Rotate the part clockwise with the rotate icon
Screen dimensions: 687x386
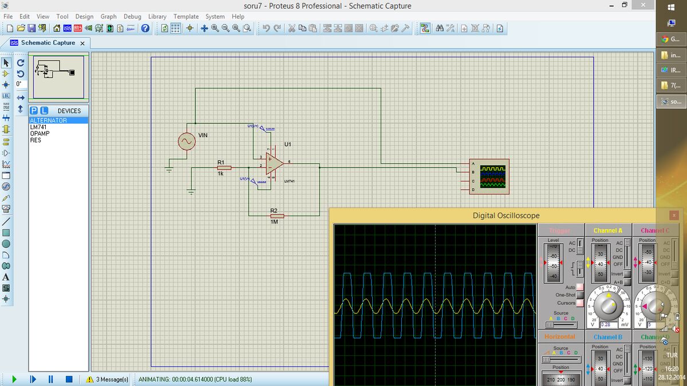click(x=20, y=63)
